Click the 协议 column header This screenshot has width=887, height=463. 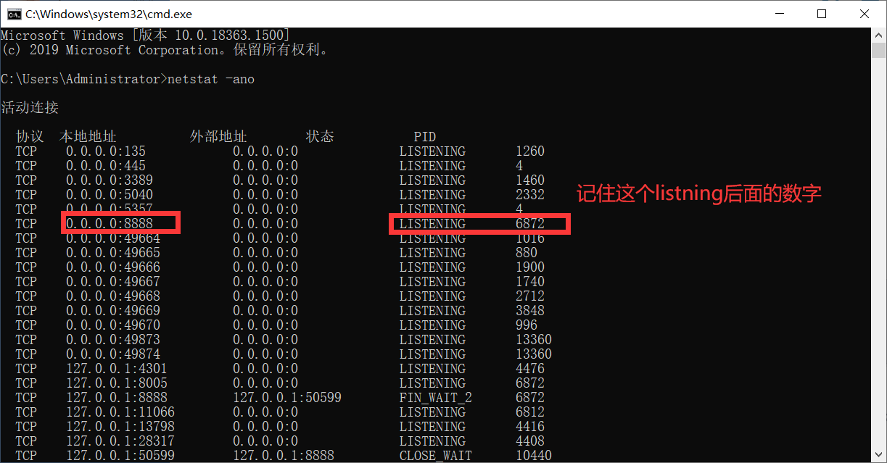coord(30,137)
